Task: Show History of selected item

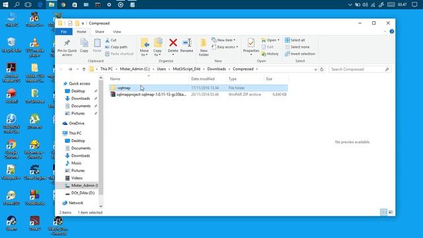Action: click(x=270, y=54)
